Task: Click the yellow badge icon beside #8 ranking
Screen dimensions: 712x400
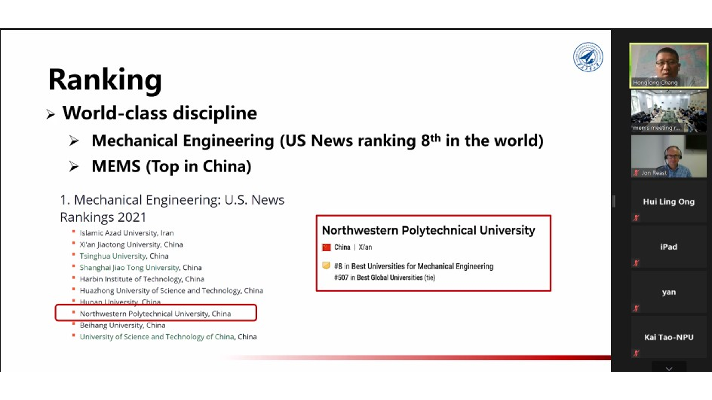Action: click(326, 266)
